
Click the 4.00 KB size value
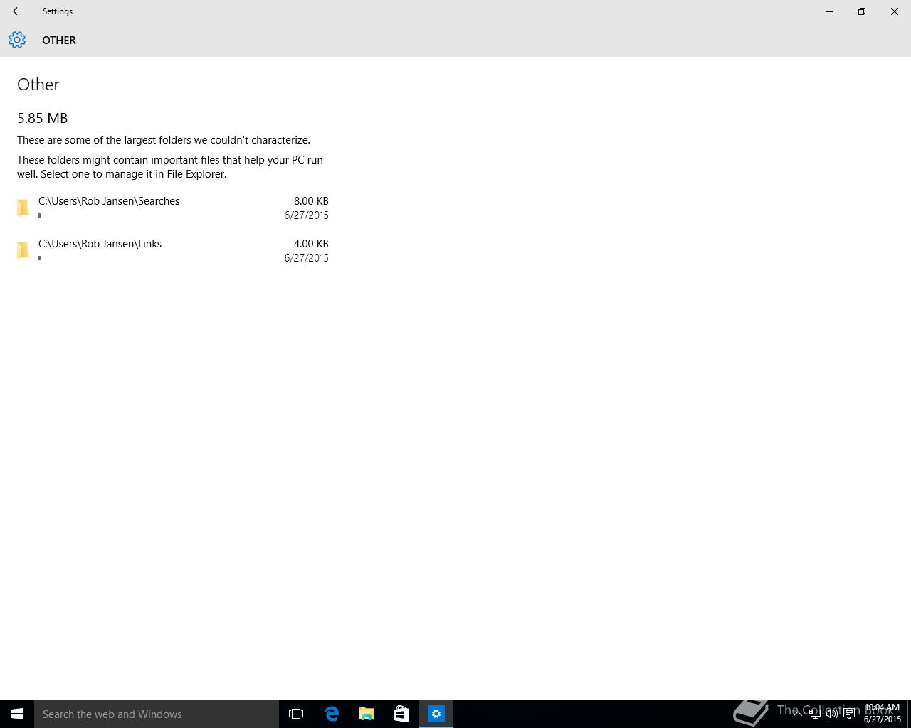311,244
